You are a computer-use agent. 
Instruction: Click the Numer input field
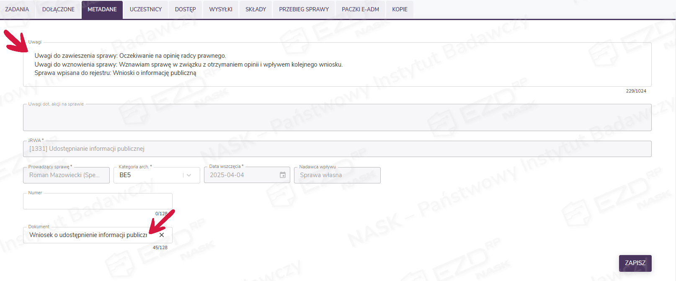[x=97, y=201]
